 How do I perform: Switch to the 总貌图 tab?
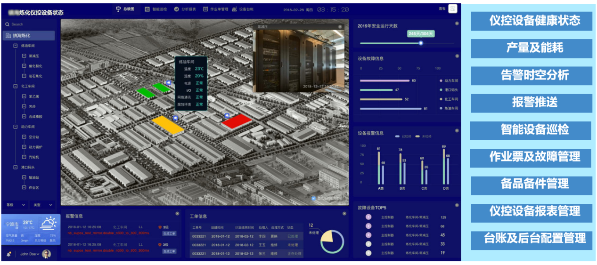click(125, 9)
